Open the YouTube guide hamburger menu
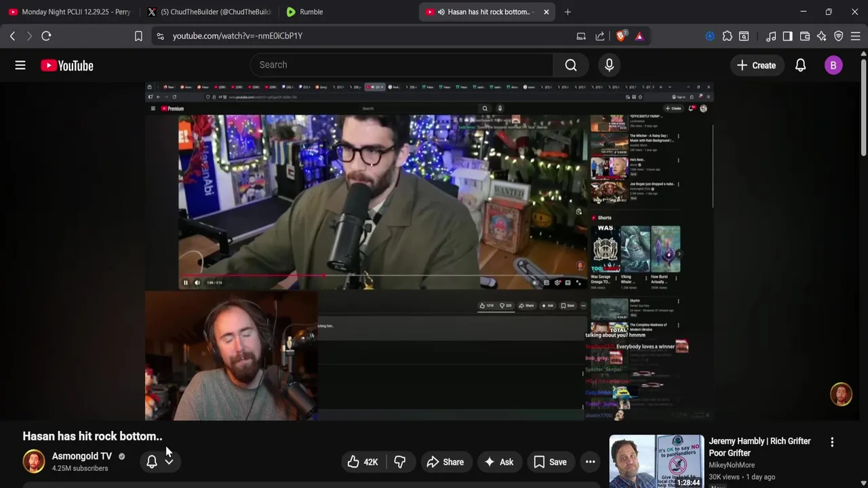868x488 pixels. [20, 65]
